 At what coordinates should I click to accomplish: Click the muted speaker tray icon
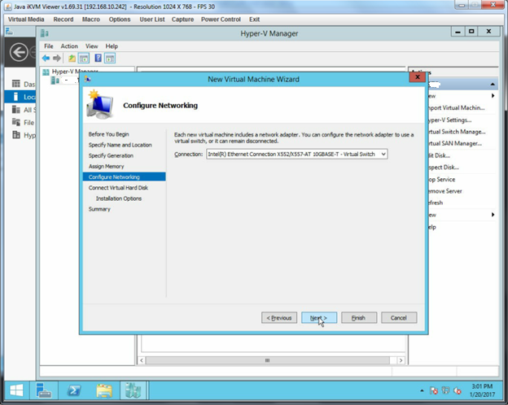[458, 390]
